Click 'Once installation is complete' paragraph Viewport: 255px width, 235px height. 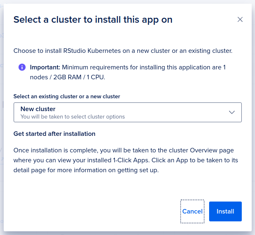126,160
